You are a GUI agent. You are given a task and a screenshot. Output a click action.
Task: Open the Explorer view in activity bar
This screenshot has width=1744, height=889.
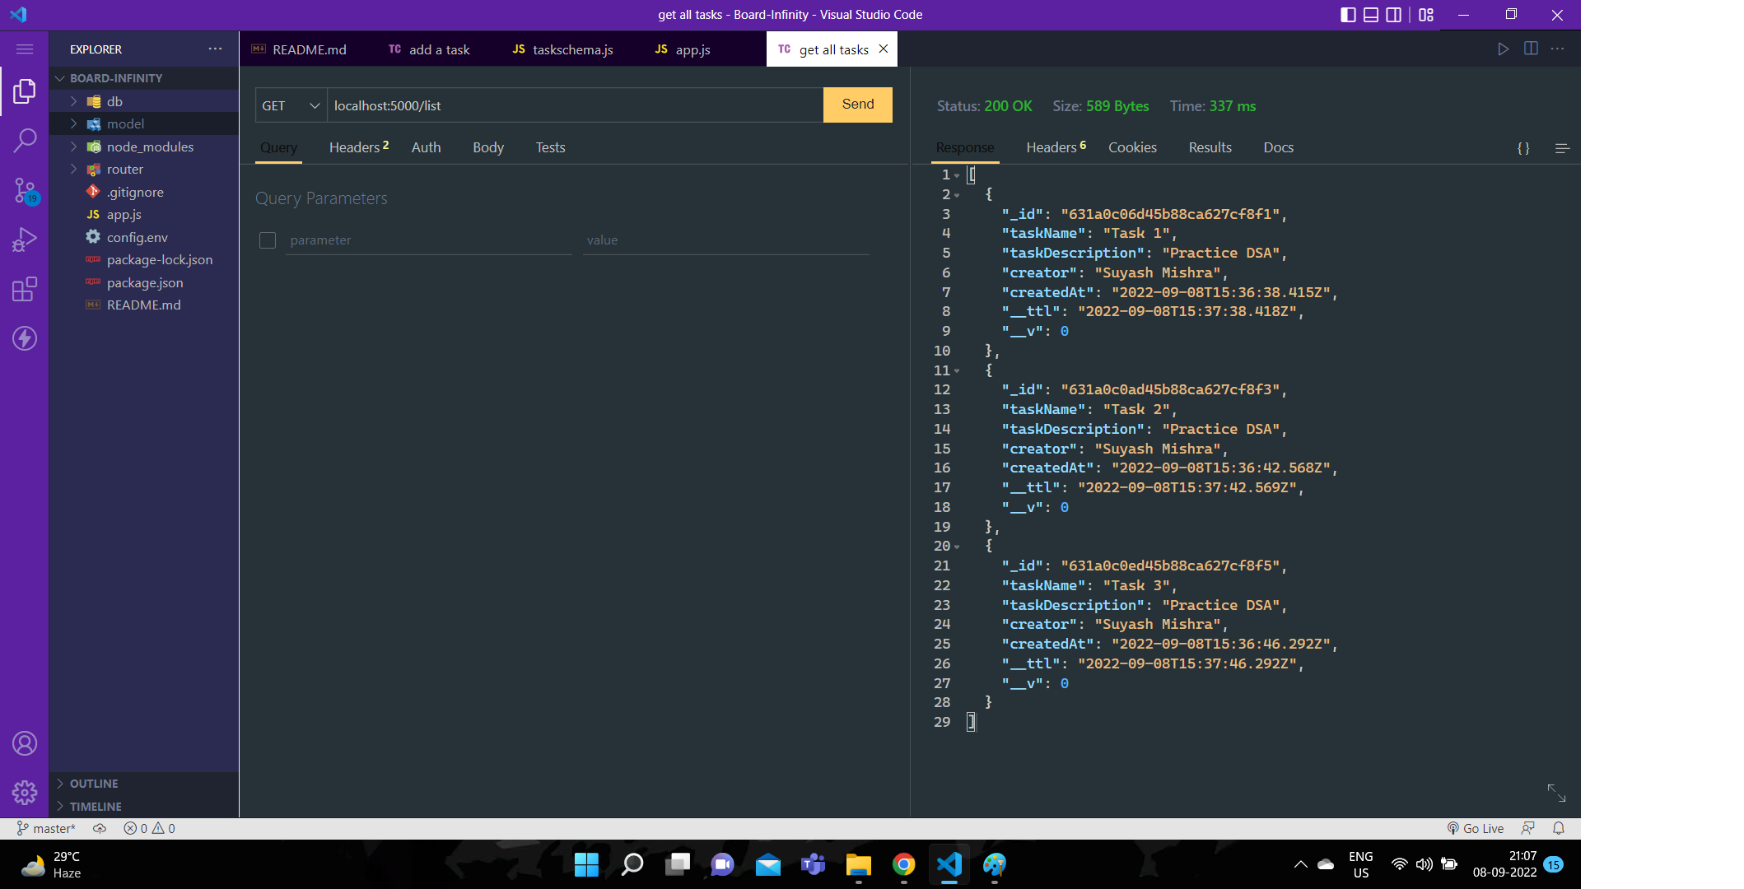click(x=25, y=91)
